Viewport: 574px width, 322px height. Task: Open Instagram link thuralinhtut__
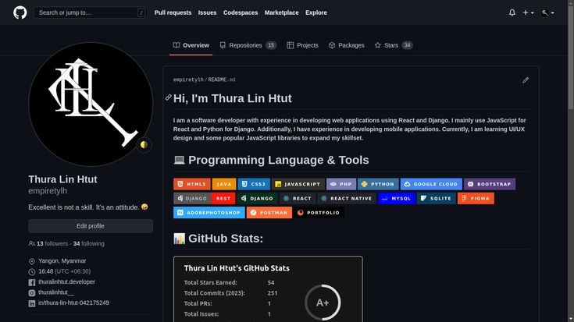click(x=56, y=292)
